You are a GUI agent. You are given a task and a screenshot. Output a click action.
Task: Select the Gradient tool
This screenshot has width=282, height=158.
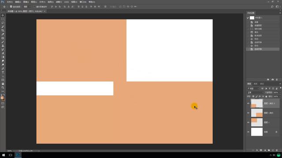click(3, 57)
